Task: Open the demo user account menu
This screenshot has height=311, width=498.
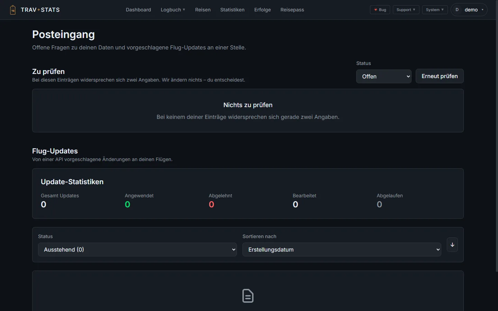Action: (x=469, y=10)
